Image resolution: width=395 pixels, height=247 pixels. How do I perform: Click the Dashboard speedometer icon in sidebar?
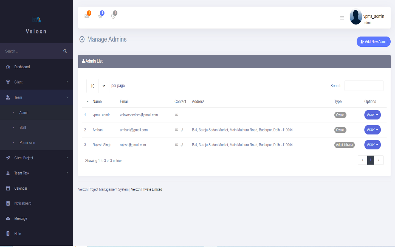click(7, 67)
